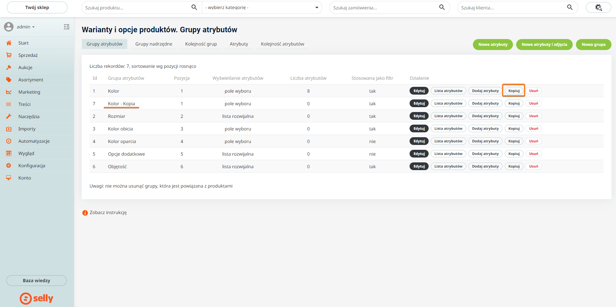Click the Aukcje gavel icon
616x307 pixels.
click(x=9, y=67)
